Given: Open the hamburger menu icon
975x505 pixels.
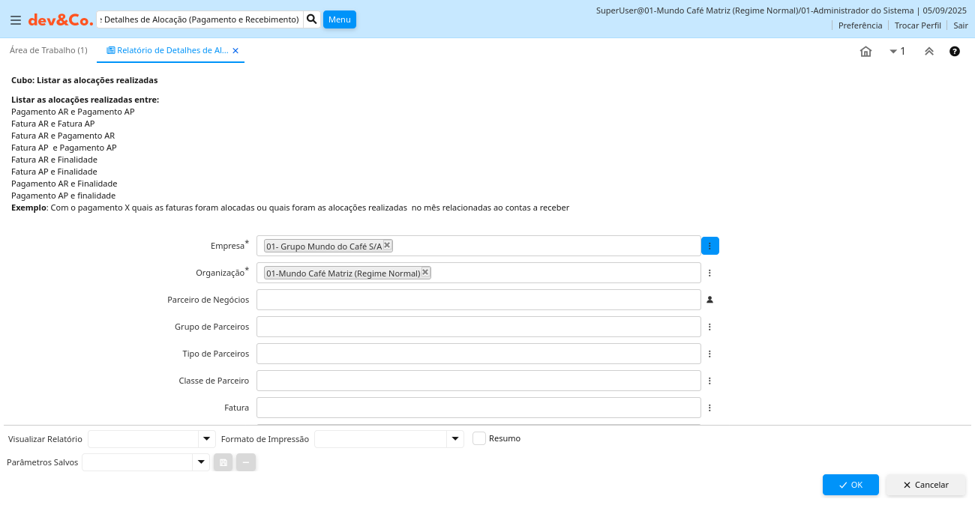Looking at the screenshot, I should (x=15, y=20).
